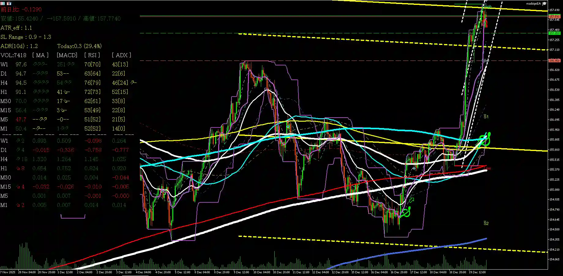The width and height of the screenshot is (563, 276).
Task: Click the [MACD] column header
Action: pos(67,55)
